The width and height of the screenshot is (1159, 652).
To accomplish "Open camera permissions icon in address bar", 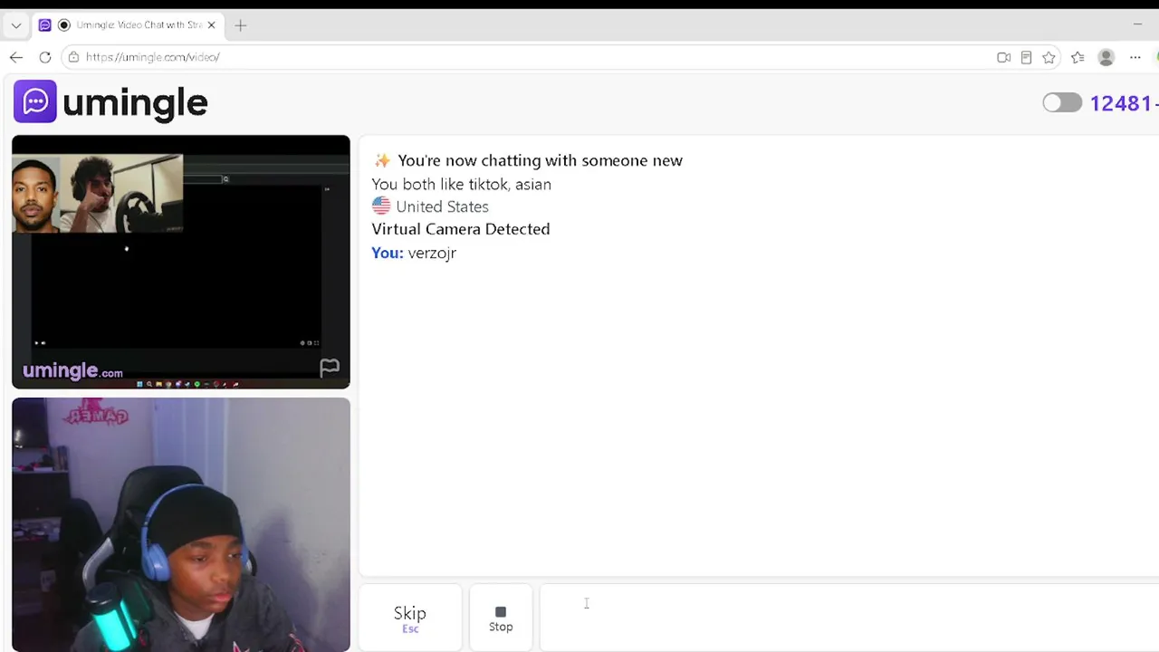I will (x=1003, y=57).
